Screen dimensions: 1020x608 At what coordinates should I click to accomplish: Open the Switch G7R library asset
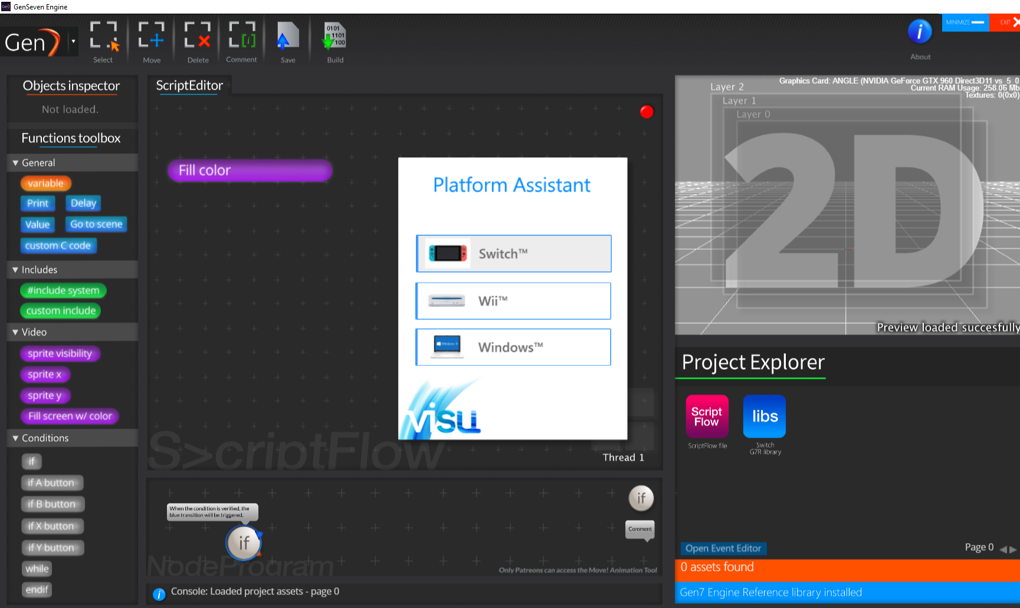coord(765,416)
